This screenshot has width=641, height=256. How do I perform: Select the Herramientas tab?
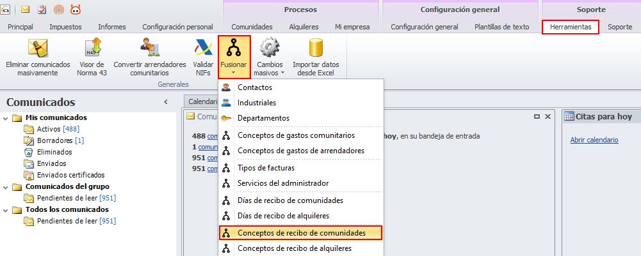point(571,27)
